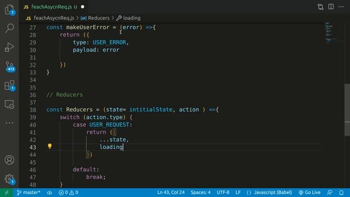Click 'break;' statement on line 47

point(96,177)
